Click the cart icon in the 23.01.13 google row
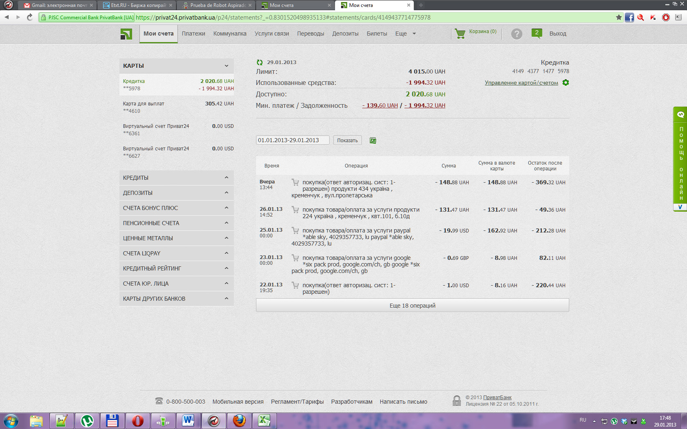 tap(295, 258)
